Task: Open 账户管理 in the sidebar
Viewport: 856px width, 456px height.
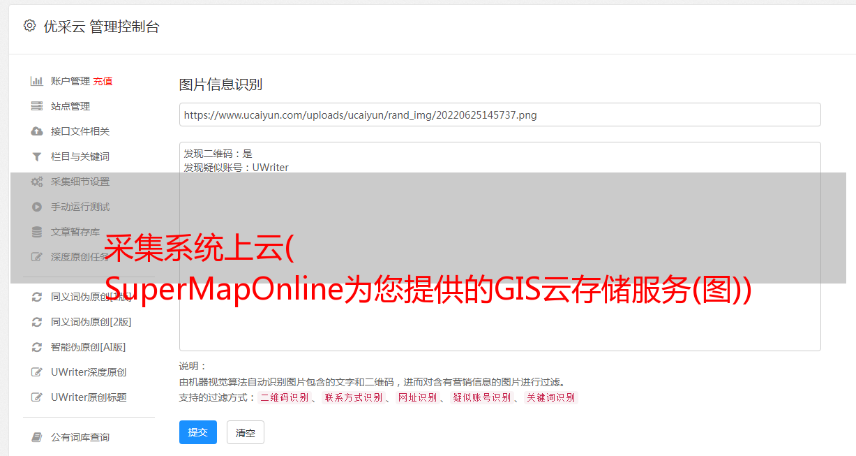Action: [70, 81]
